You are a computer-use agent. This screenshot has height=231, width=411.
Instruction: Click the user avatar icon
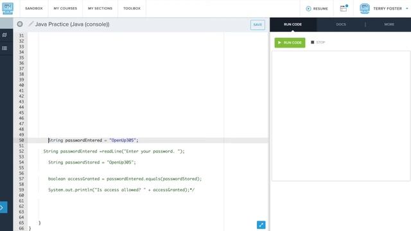click(365, 8)
